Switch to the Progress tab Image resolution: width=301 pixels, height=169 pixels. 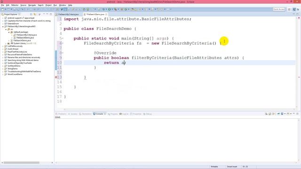(113, 114)
